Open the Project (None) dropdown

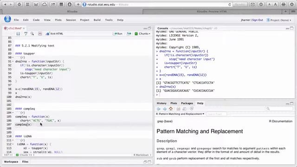pyautogui.click(x=279, y=20)
